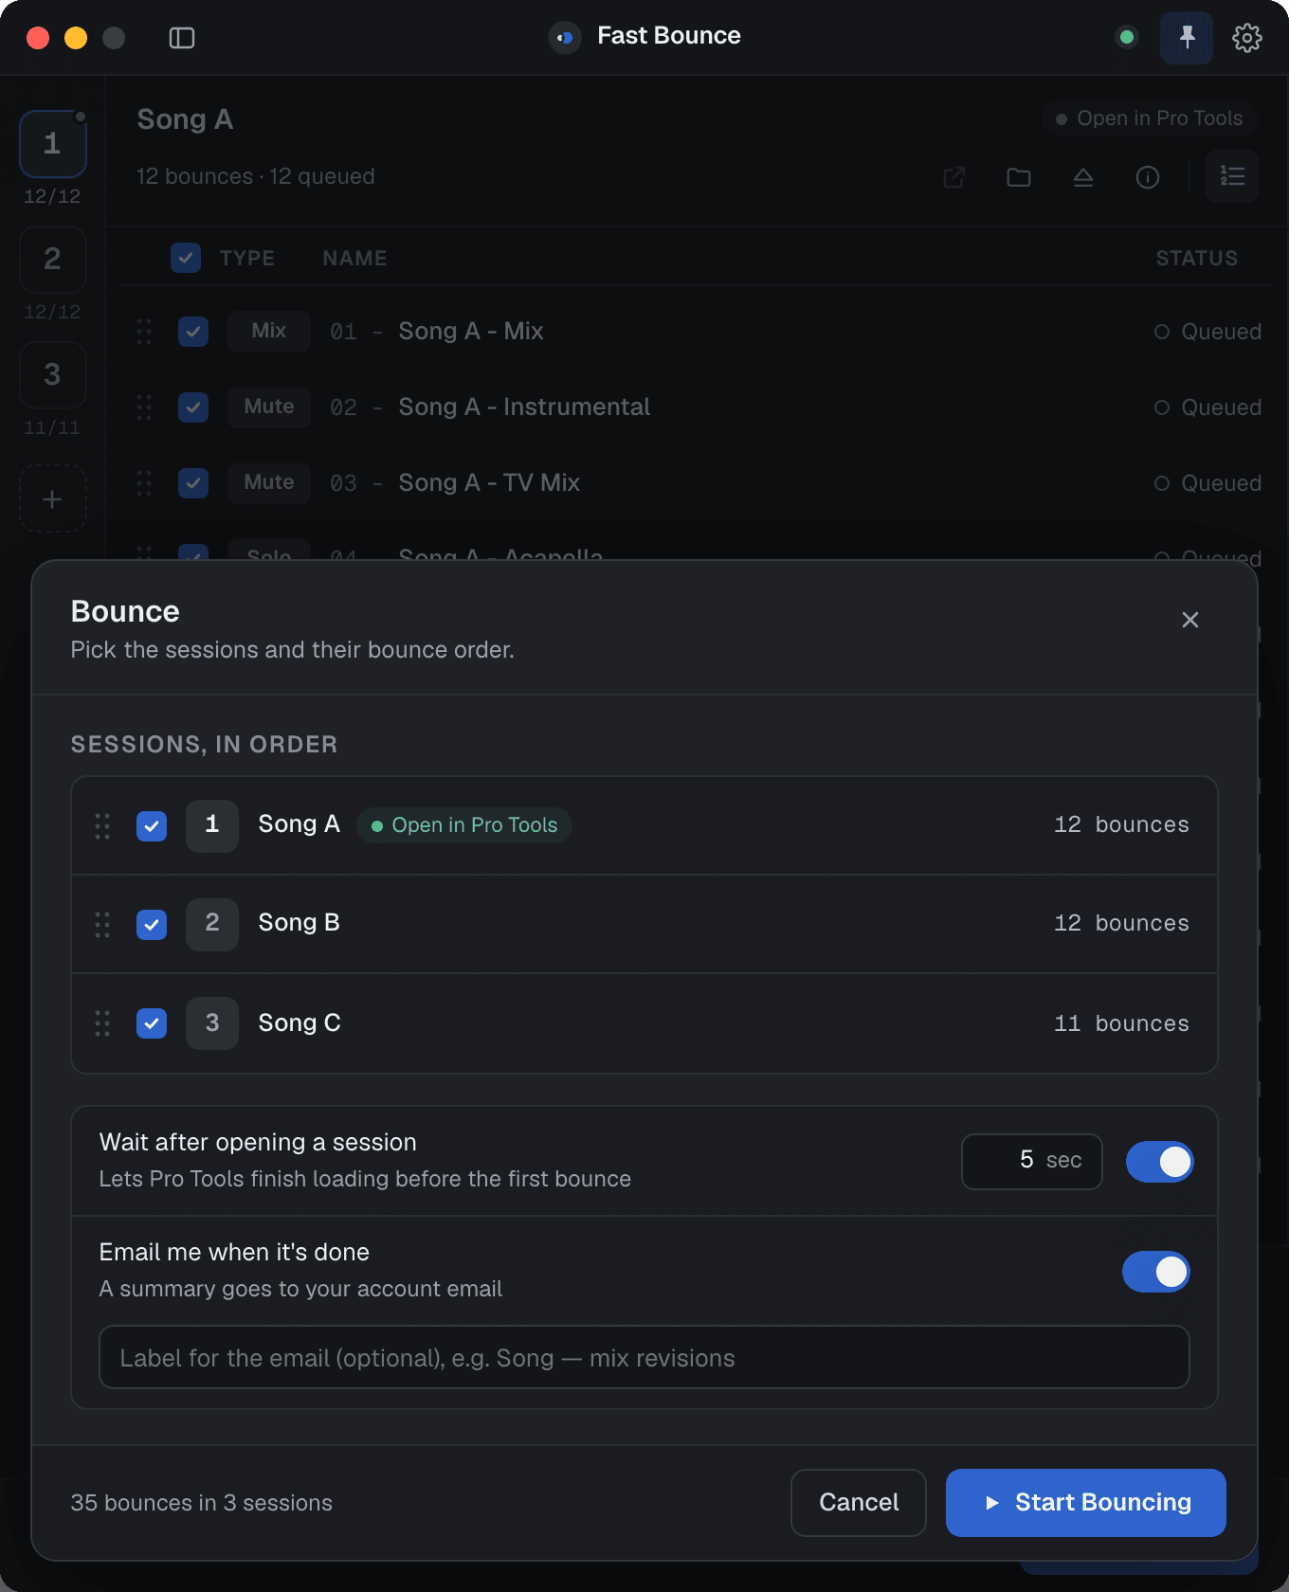Grab the drag handle for Song A session

[x=102, y=825]
